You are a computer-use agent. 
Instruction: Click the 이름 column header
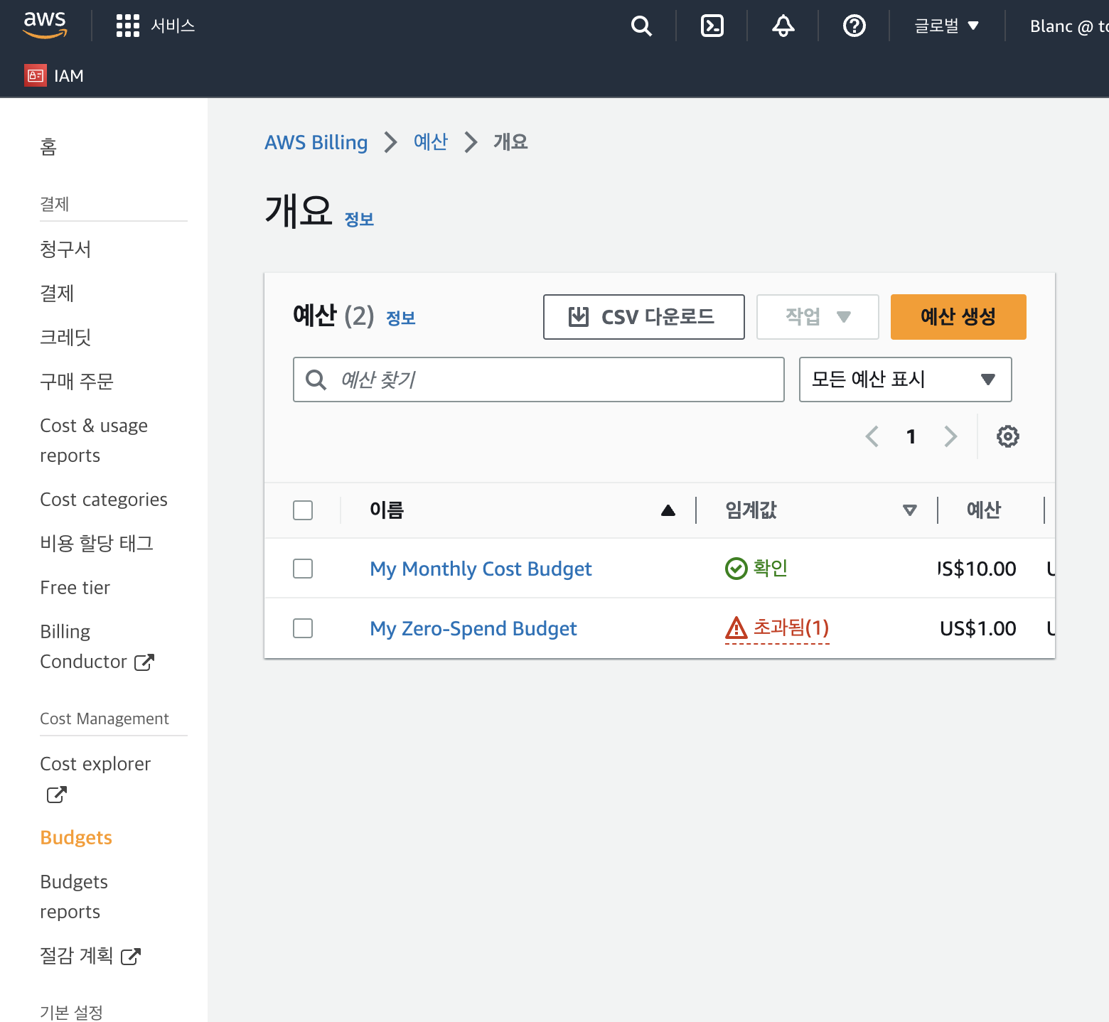coord(387,510)
